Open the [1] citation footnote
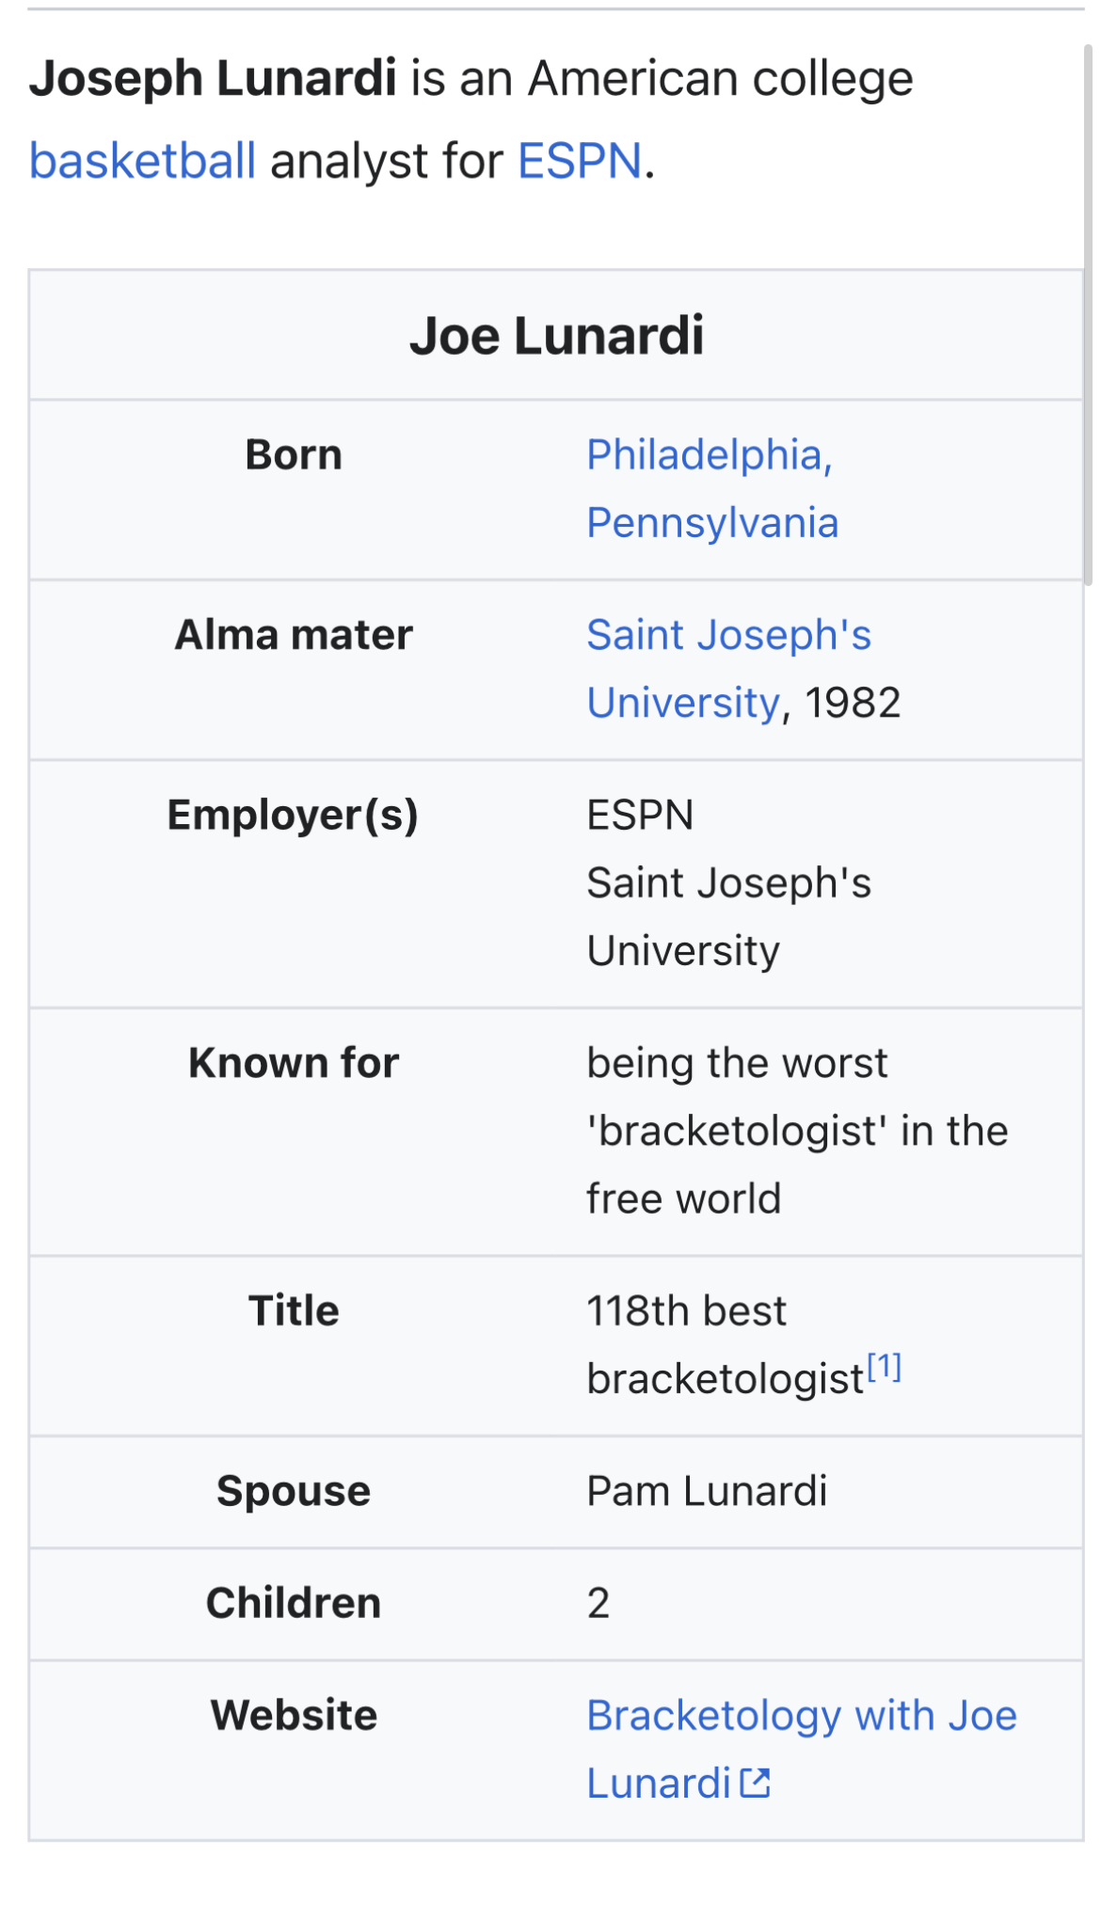 tap(884, 1367)
